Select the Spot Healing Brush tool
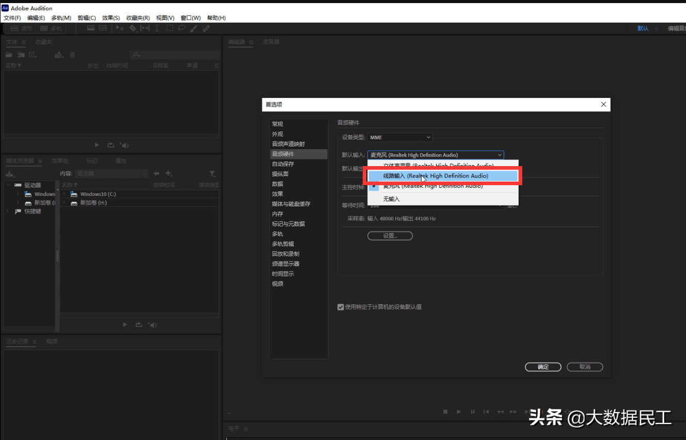Viewport: 686px width, 440px height. coord(206,28)
